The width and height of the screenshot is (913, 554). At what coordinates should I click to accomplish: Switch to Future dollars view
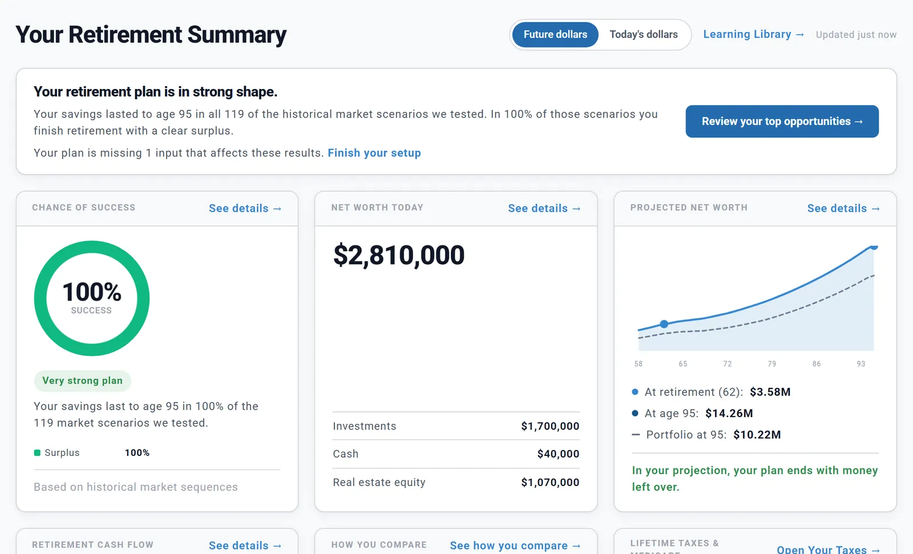coord(555,35)
